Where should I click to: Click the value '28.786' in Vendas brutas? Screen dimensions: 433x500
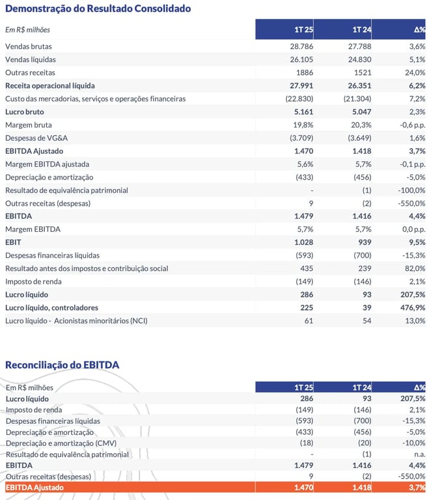301,46
